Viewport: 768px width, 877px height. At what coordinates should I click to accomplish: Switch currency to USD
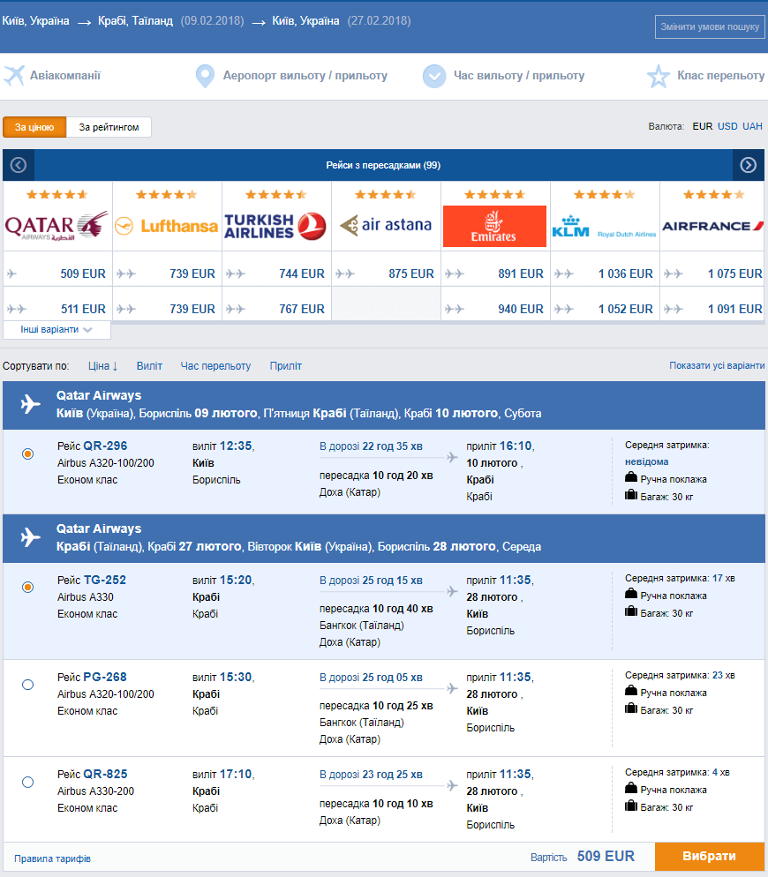[727, 126]
